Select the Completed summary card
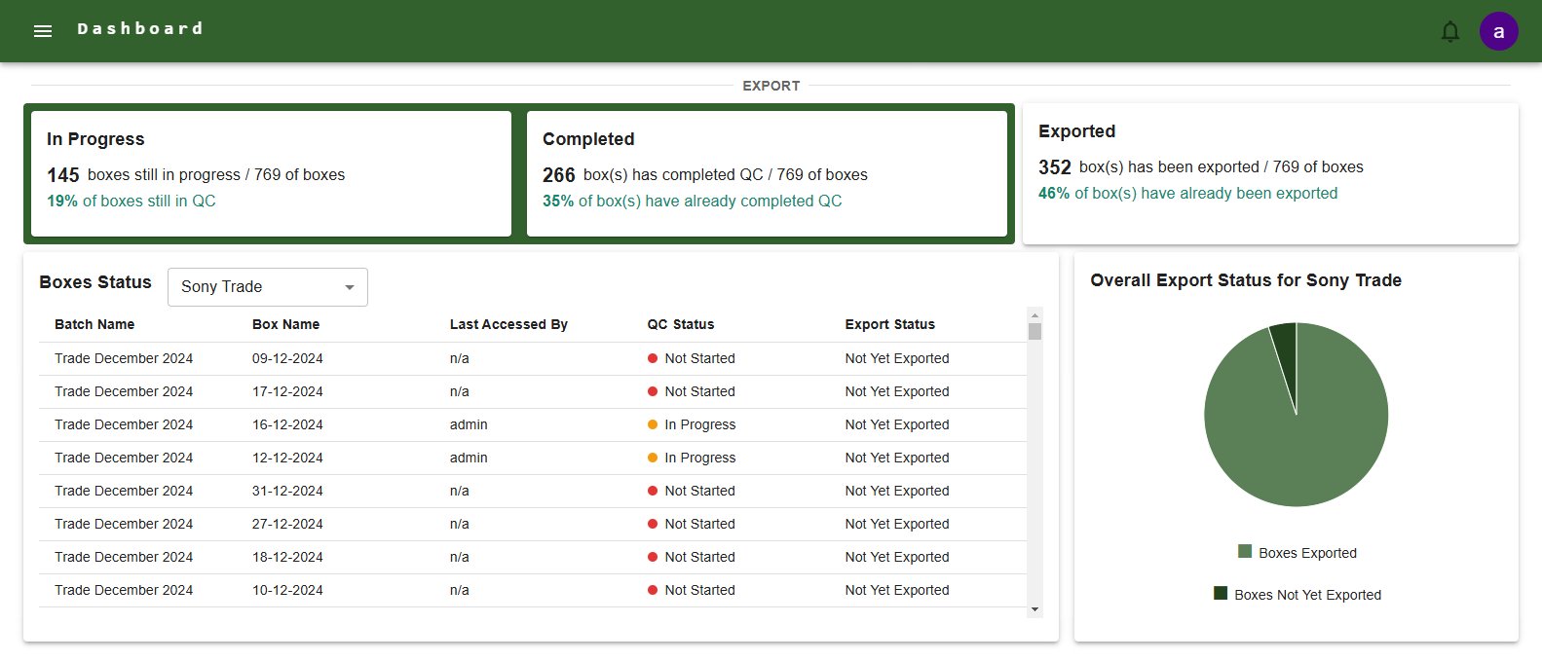Viewport: 1542px width, 661px height. 767,173
